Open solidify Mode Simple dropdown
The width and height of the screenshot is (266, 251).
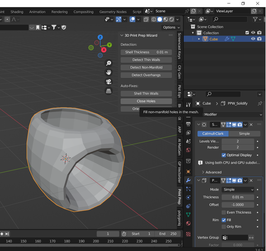pos(238,190)
